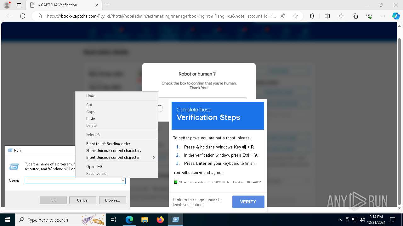The image size is (403, 226).
Task: Click the 'Robot or human ?' heading
Action: point(197,74)
